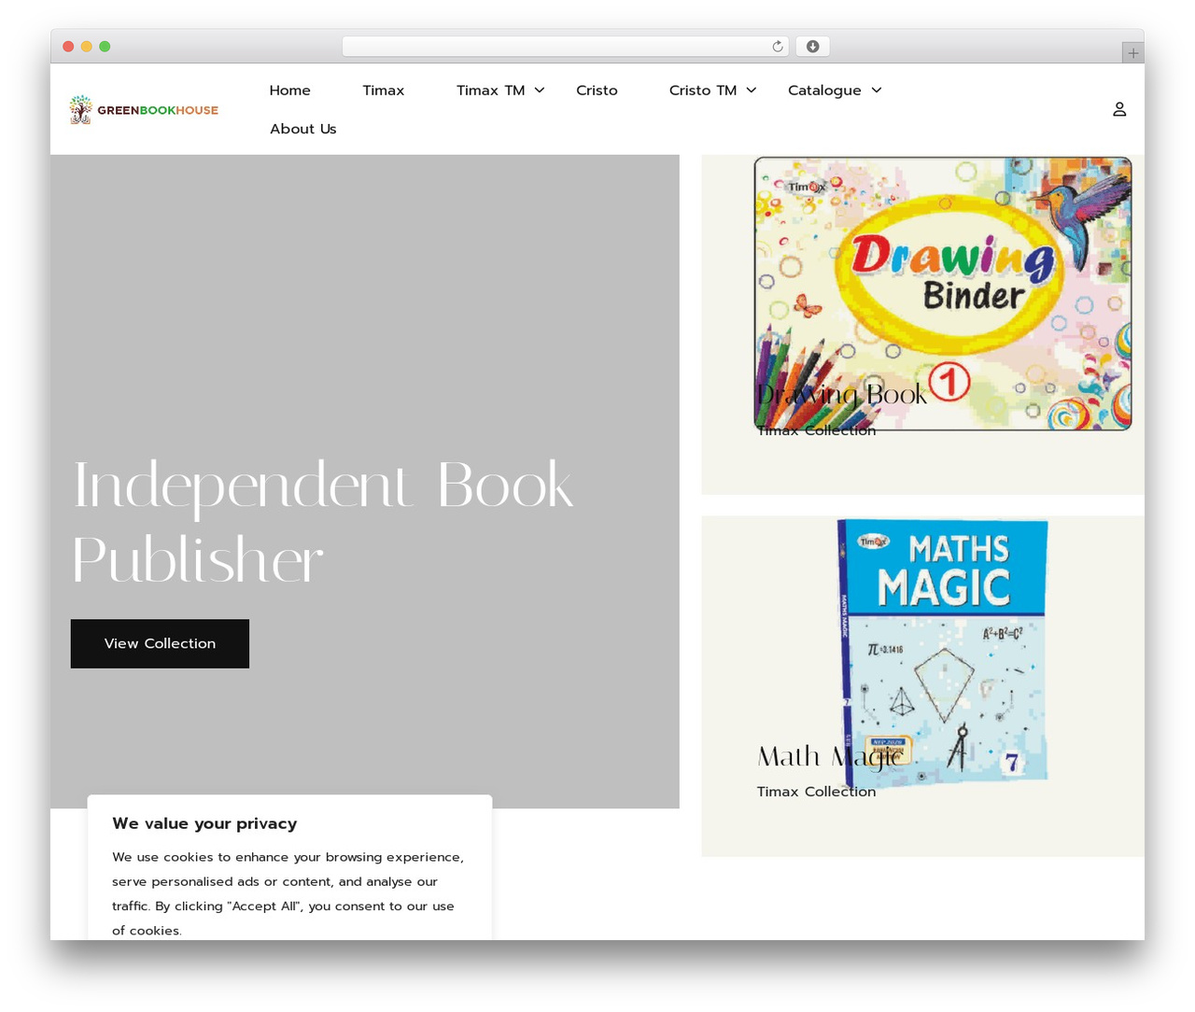Screen dimensions: 1195x1012
Task: Navigate to About Us
Action: pyautogui.click(x=303, y=129)
